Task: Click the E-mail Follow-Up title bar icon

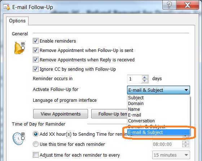Action: point(7,7)
